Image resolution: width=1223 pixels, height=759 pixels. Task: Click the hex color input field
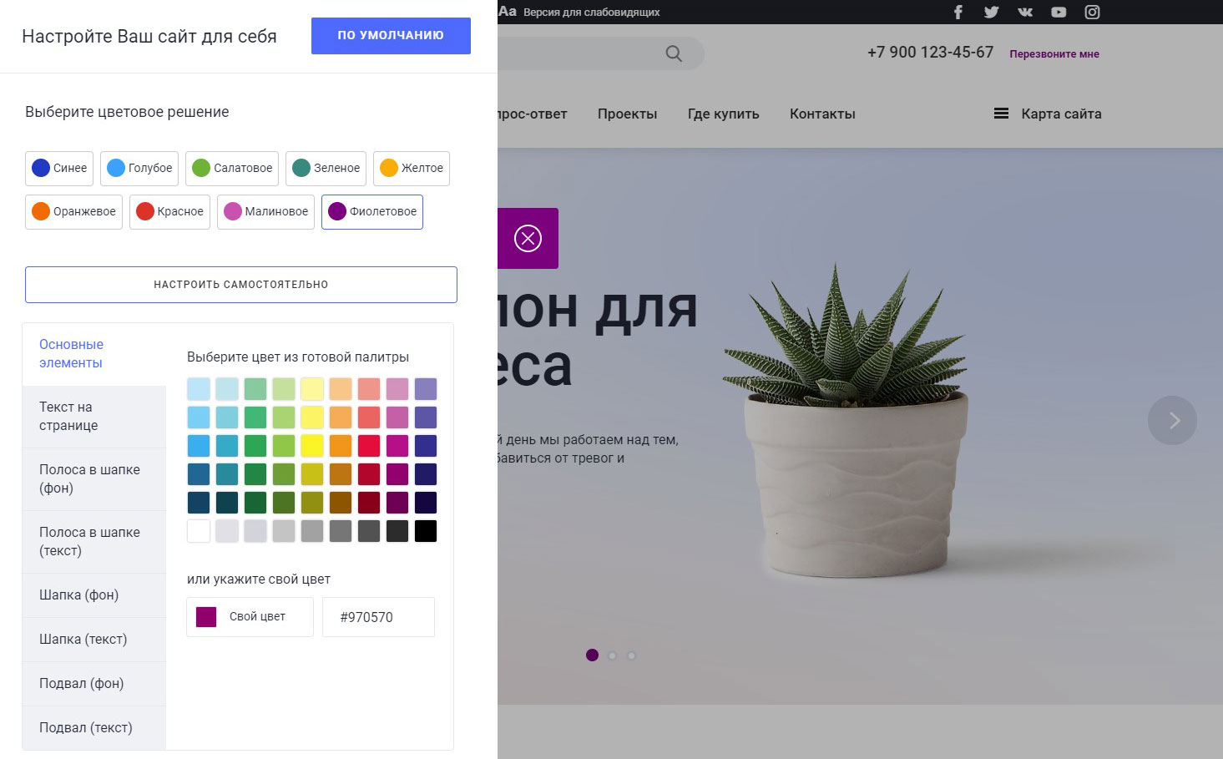coord(378,617)
